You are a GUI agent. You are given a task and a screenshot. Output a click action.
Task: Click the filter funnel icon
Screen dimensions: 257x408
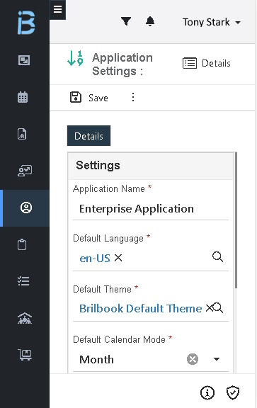pyautogui.click(x=126, y=21)
